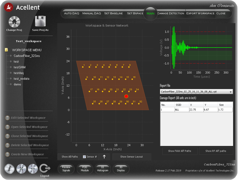Click the Acellent logo icon
Image resolution: width=240 pixels, height=180 pixels.
[x=8, y=7]
